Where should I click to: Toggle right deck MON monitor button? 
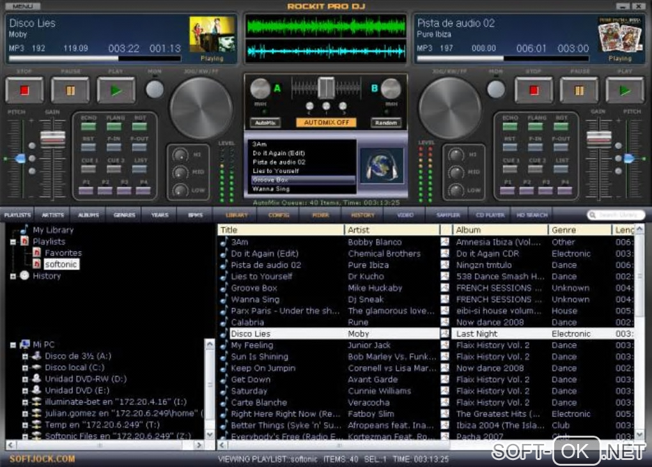click(495, 89)
